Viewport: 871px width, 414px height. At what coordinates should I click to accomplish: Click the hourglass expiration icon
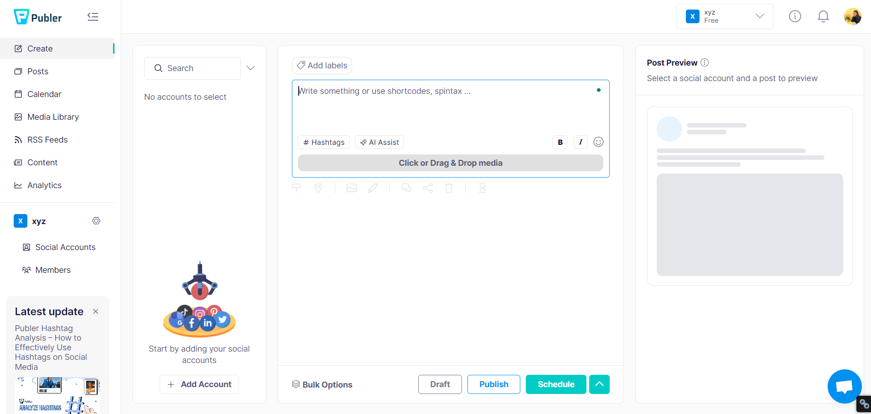[482, 188]
